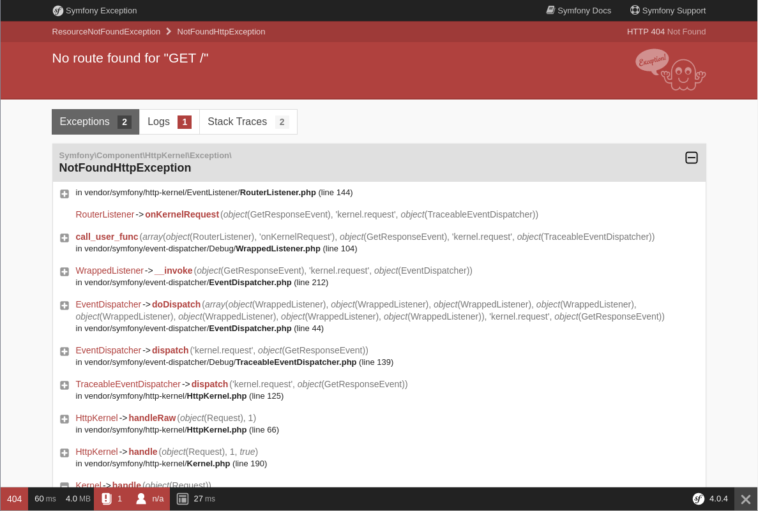Click the ResourceNotFoundException breadcrumb link
The height and width of the screenshot is (511, 758).
107,32
